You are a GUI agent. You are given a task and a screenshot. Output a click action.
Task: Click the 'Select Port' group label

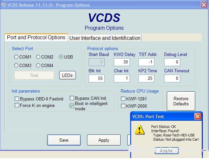point(22,48)
